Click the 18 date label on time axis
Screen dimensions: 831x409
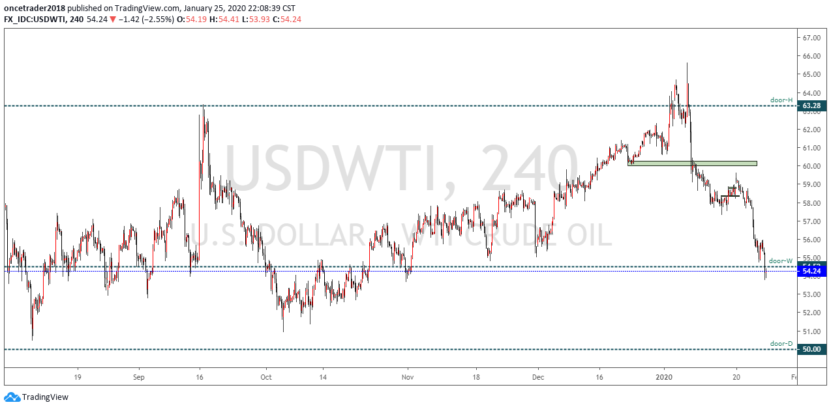coord(476,377)
